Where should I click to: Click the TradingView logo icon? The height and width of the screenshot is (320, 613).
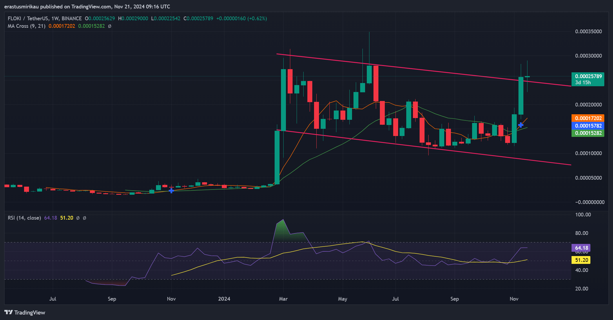(8, 312)
